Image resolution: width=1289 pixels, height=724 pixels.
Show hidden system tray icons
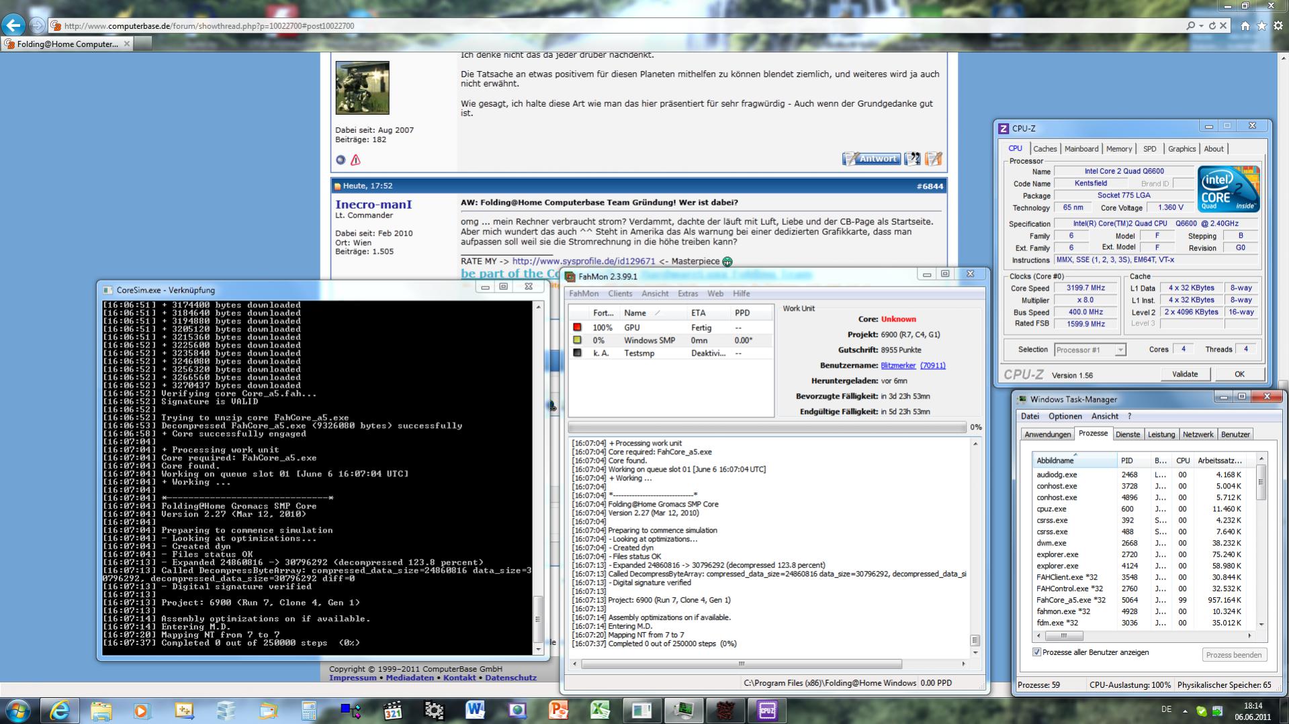pos(1185,711)
